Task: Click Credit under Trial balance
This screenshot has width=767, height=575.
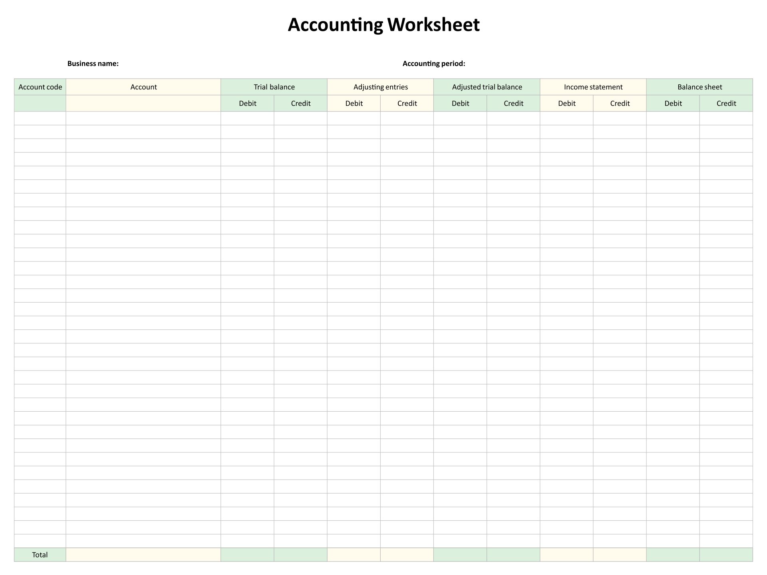Action: point(300,103)
